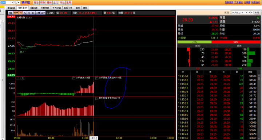Open the 追蹤 tab
The height and width of the screenshot is (140, 262).
pyautogui.click(x=78, y=8)
